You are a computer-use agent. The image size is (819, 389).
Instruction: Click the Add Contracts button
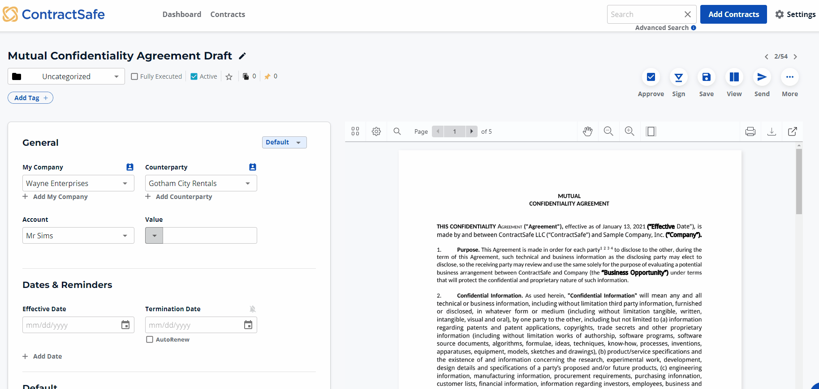tap(733, 14)
